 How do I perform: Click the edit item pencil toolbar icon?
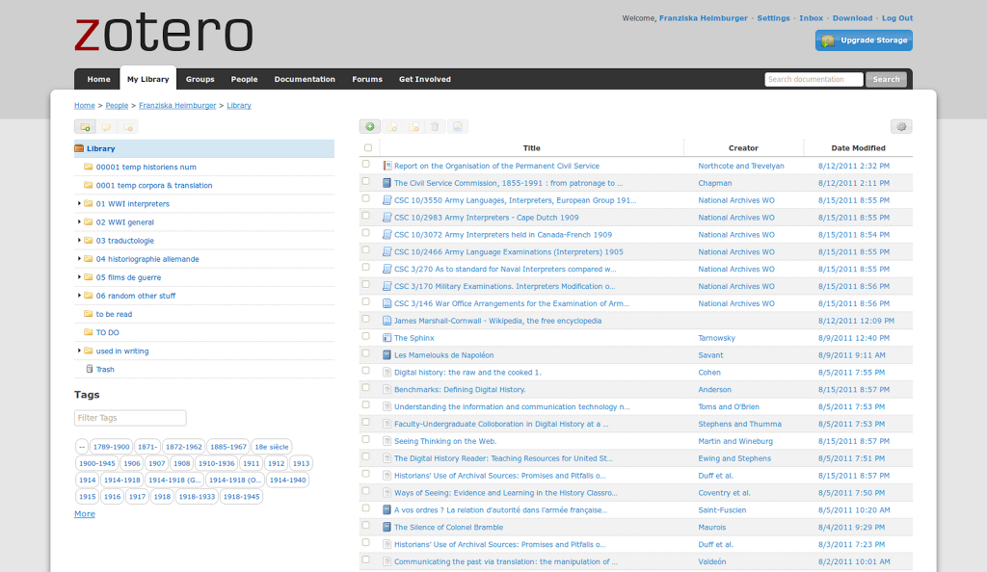coord(458,127)
